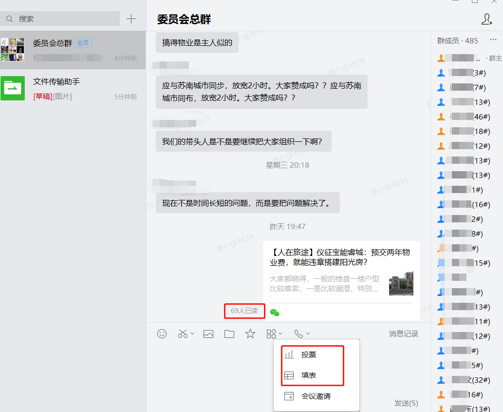Select group owner labeled 群主

pos(469,58)
